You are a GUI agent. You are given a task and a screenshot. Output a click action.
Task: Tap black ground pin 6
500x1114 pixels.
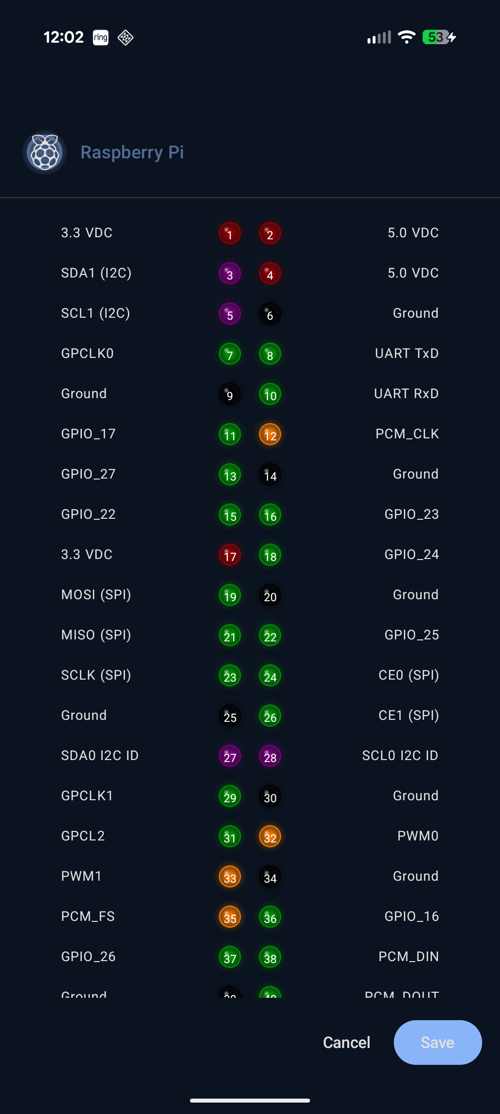tap(270, 314)
